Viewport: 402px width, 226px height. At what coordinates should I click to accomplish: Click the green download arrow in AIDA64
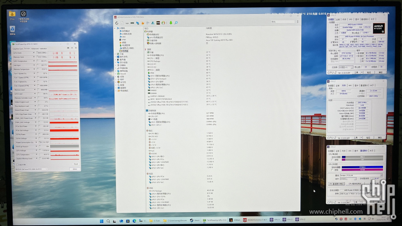(x=171, y=23)
